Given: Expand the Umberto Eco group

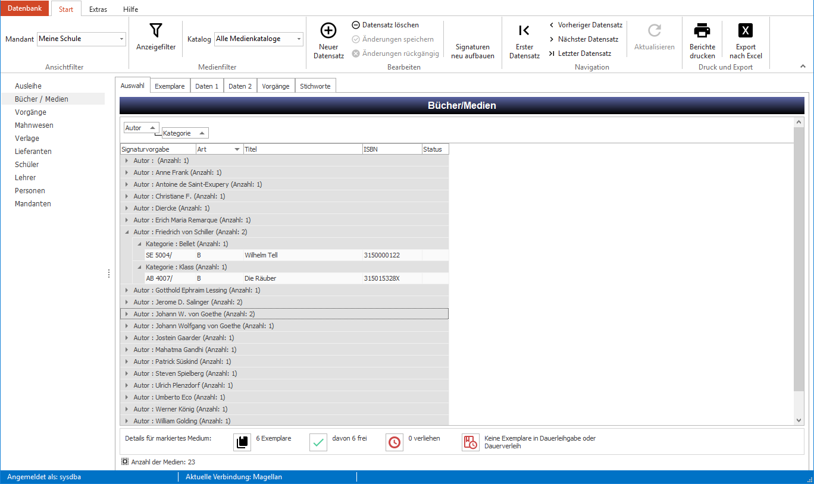Looking at the screenshot, I should (x=126, y=397).
